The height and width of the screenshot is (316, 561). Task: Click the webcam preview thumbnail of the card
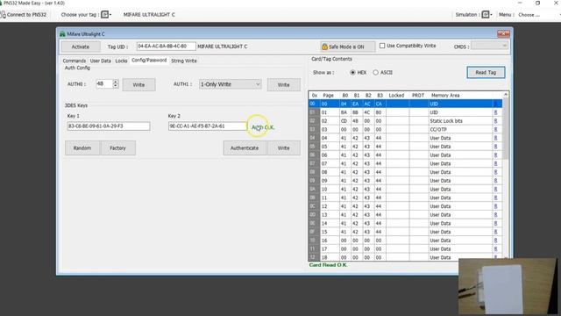[508, 286]
